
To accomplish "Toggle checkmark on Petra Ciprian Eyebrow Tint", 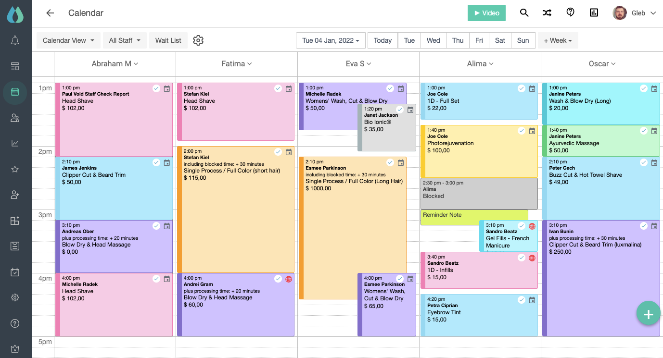I will click(x=522, y=300).
